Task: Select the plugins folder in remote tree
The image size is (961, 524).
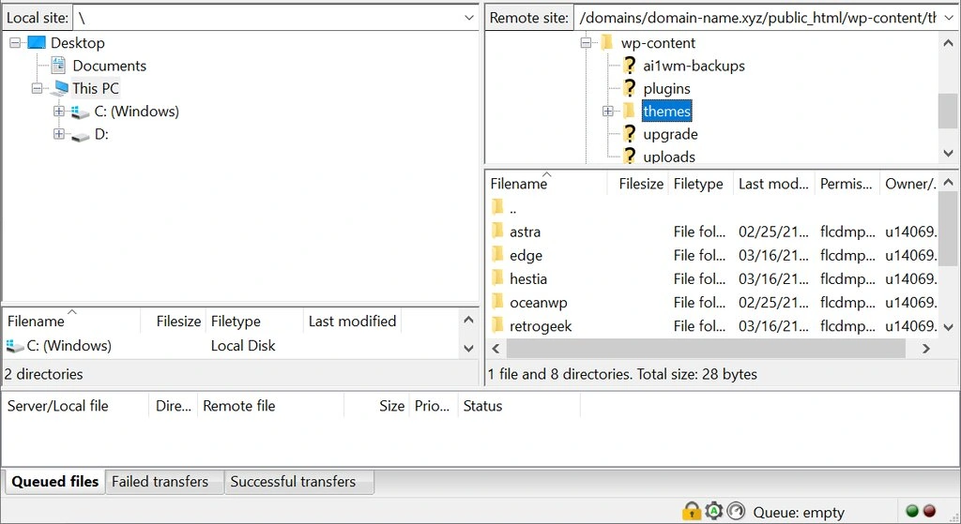Action: pos(666,88)
